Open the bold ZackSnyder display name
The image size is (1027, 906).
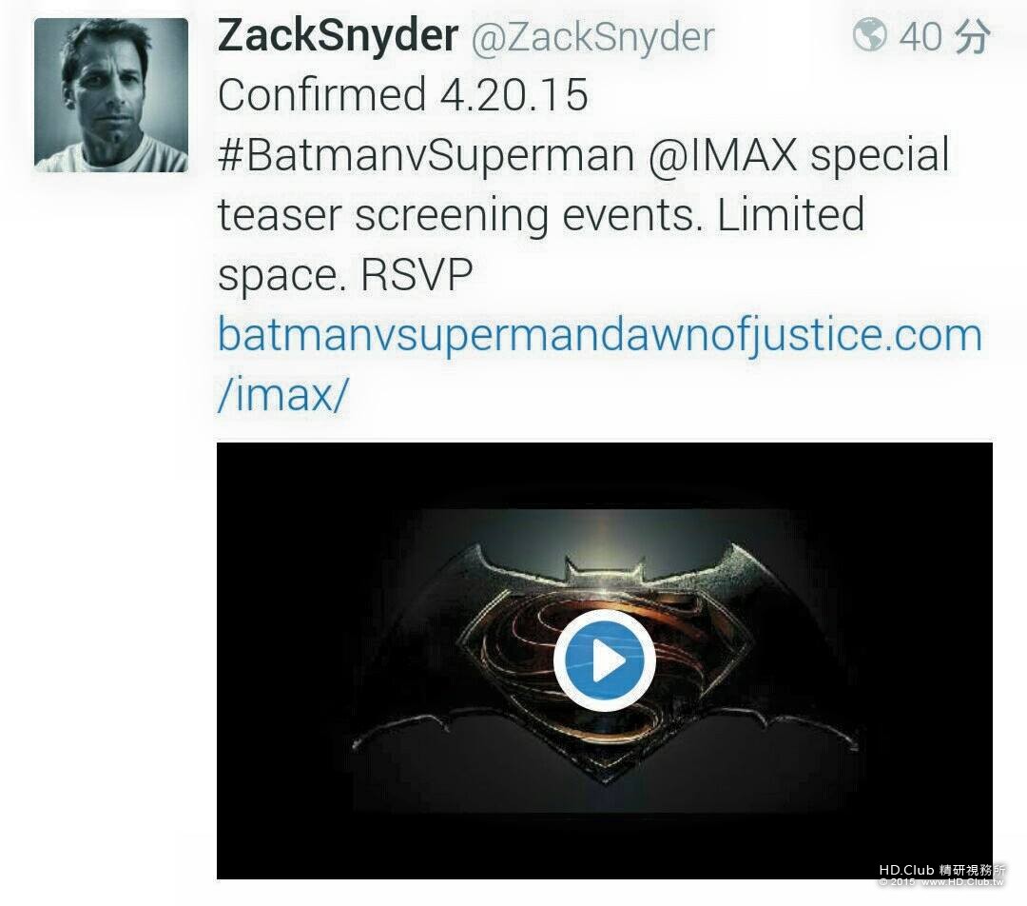point(338,35)
